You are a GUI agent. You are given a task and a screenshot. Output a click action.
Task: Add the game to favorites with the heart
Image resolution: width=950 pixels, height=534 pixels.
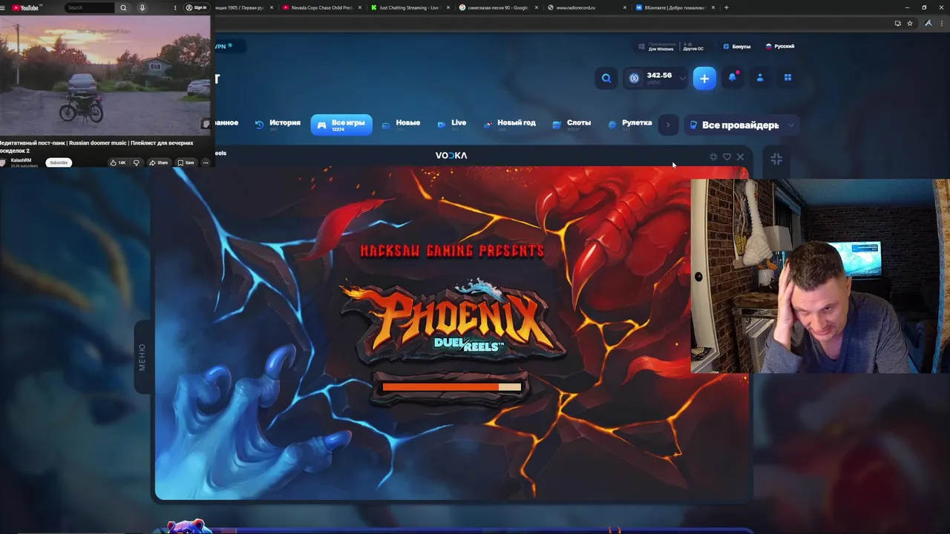(727, 156)
